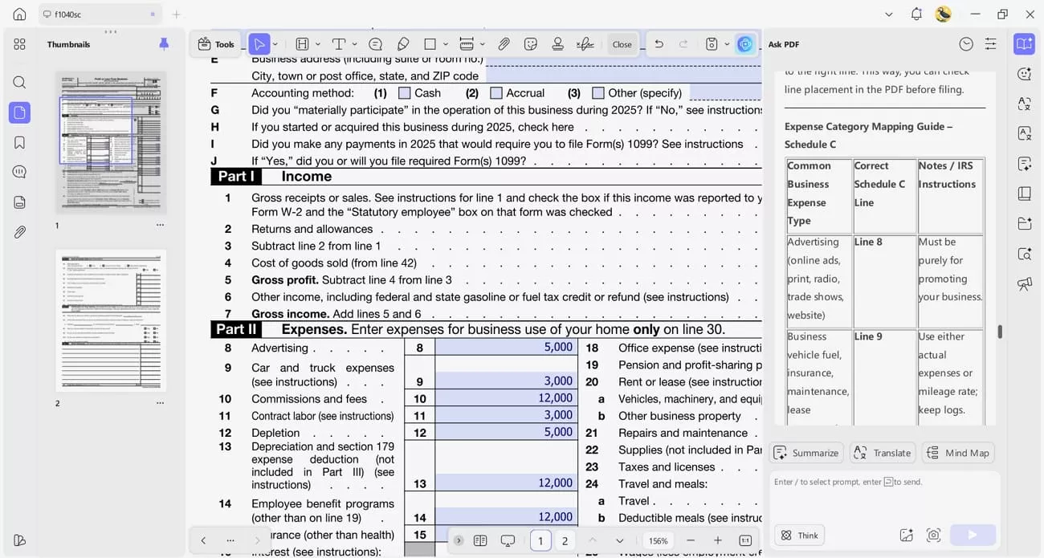Select the cursor selection tool
1044x558 pixels.
tap(259, 44)
